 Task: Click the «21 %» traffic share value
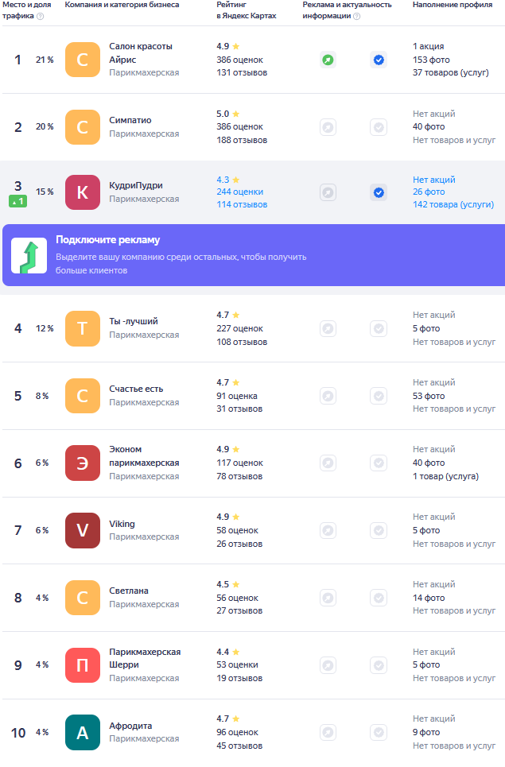click(45, 60)
